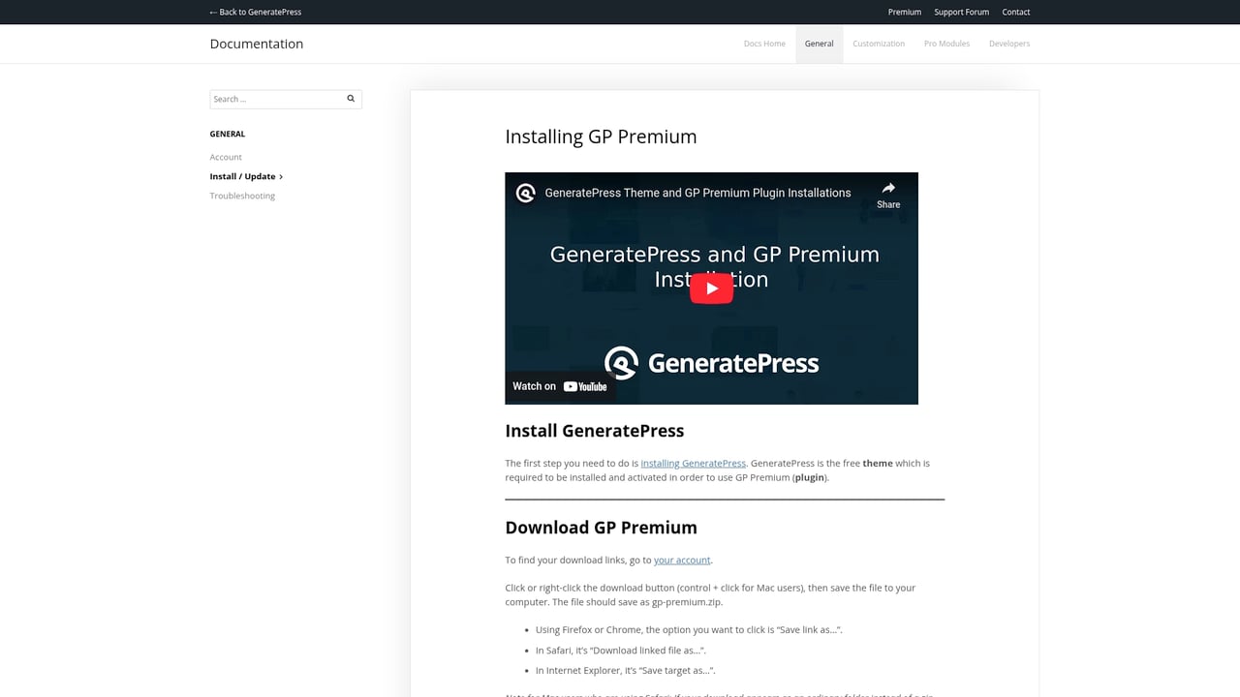Select the Troubleshooting sidebar link
1240x697 pixels.
pyautogui.click(x=241, y=196)
